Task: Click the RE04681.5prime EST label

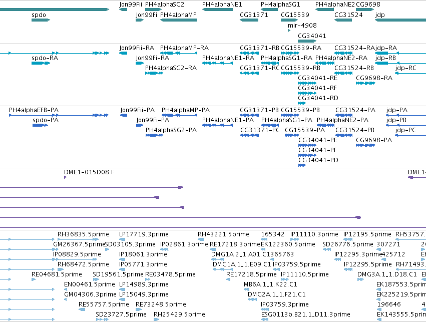Action: point(57,274)
